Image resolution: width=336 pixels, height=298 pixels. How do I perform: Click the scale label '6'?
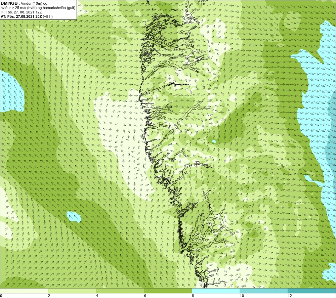click(145, 296)
